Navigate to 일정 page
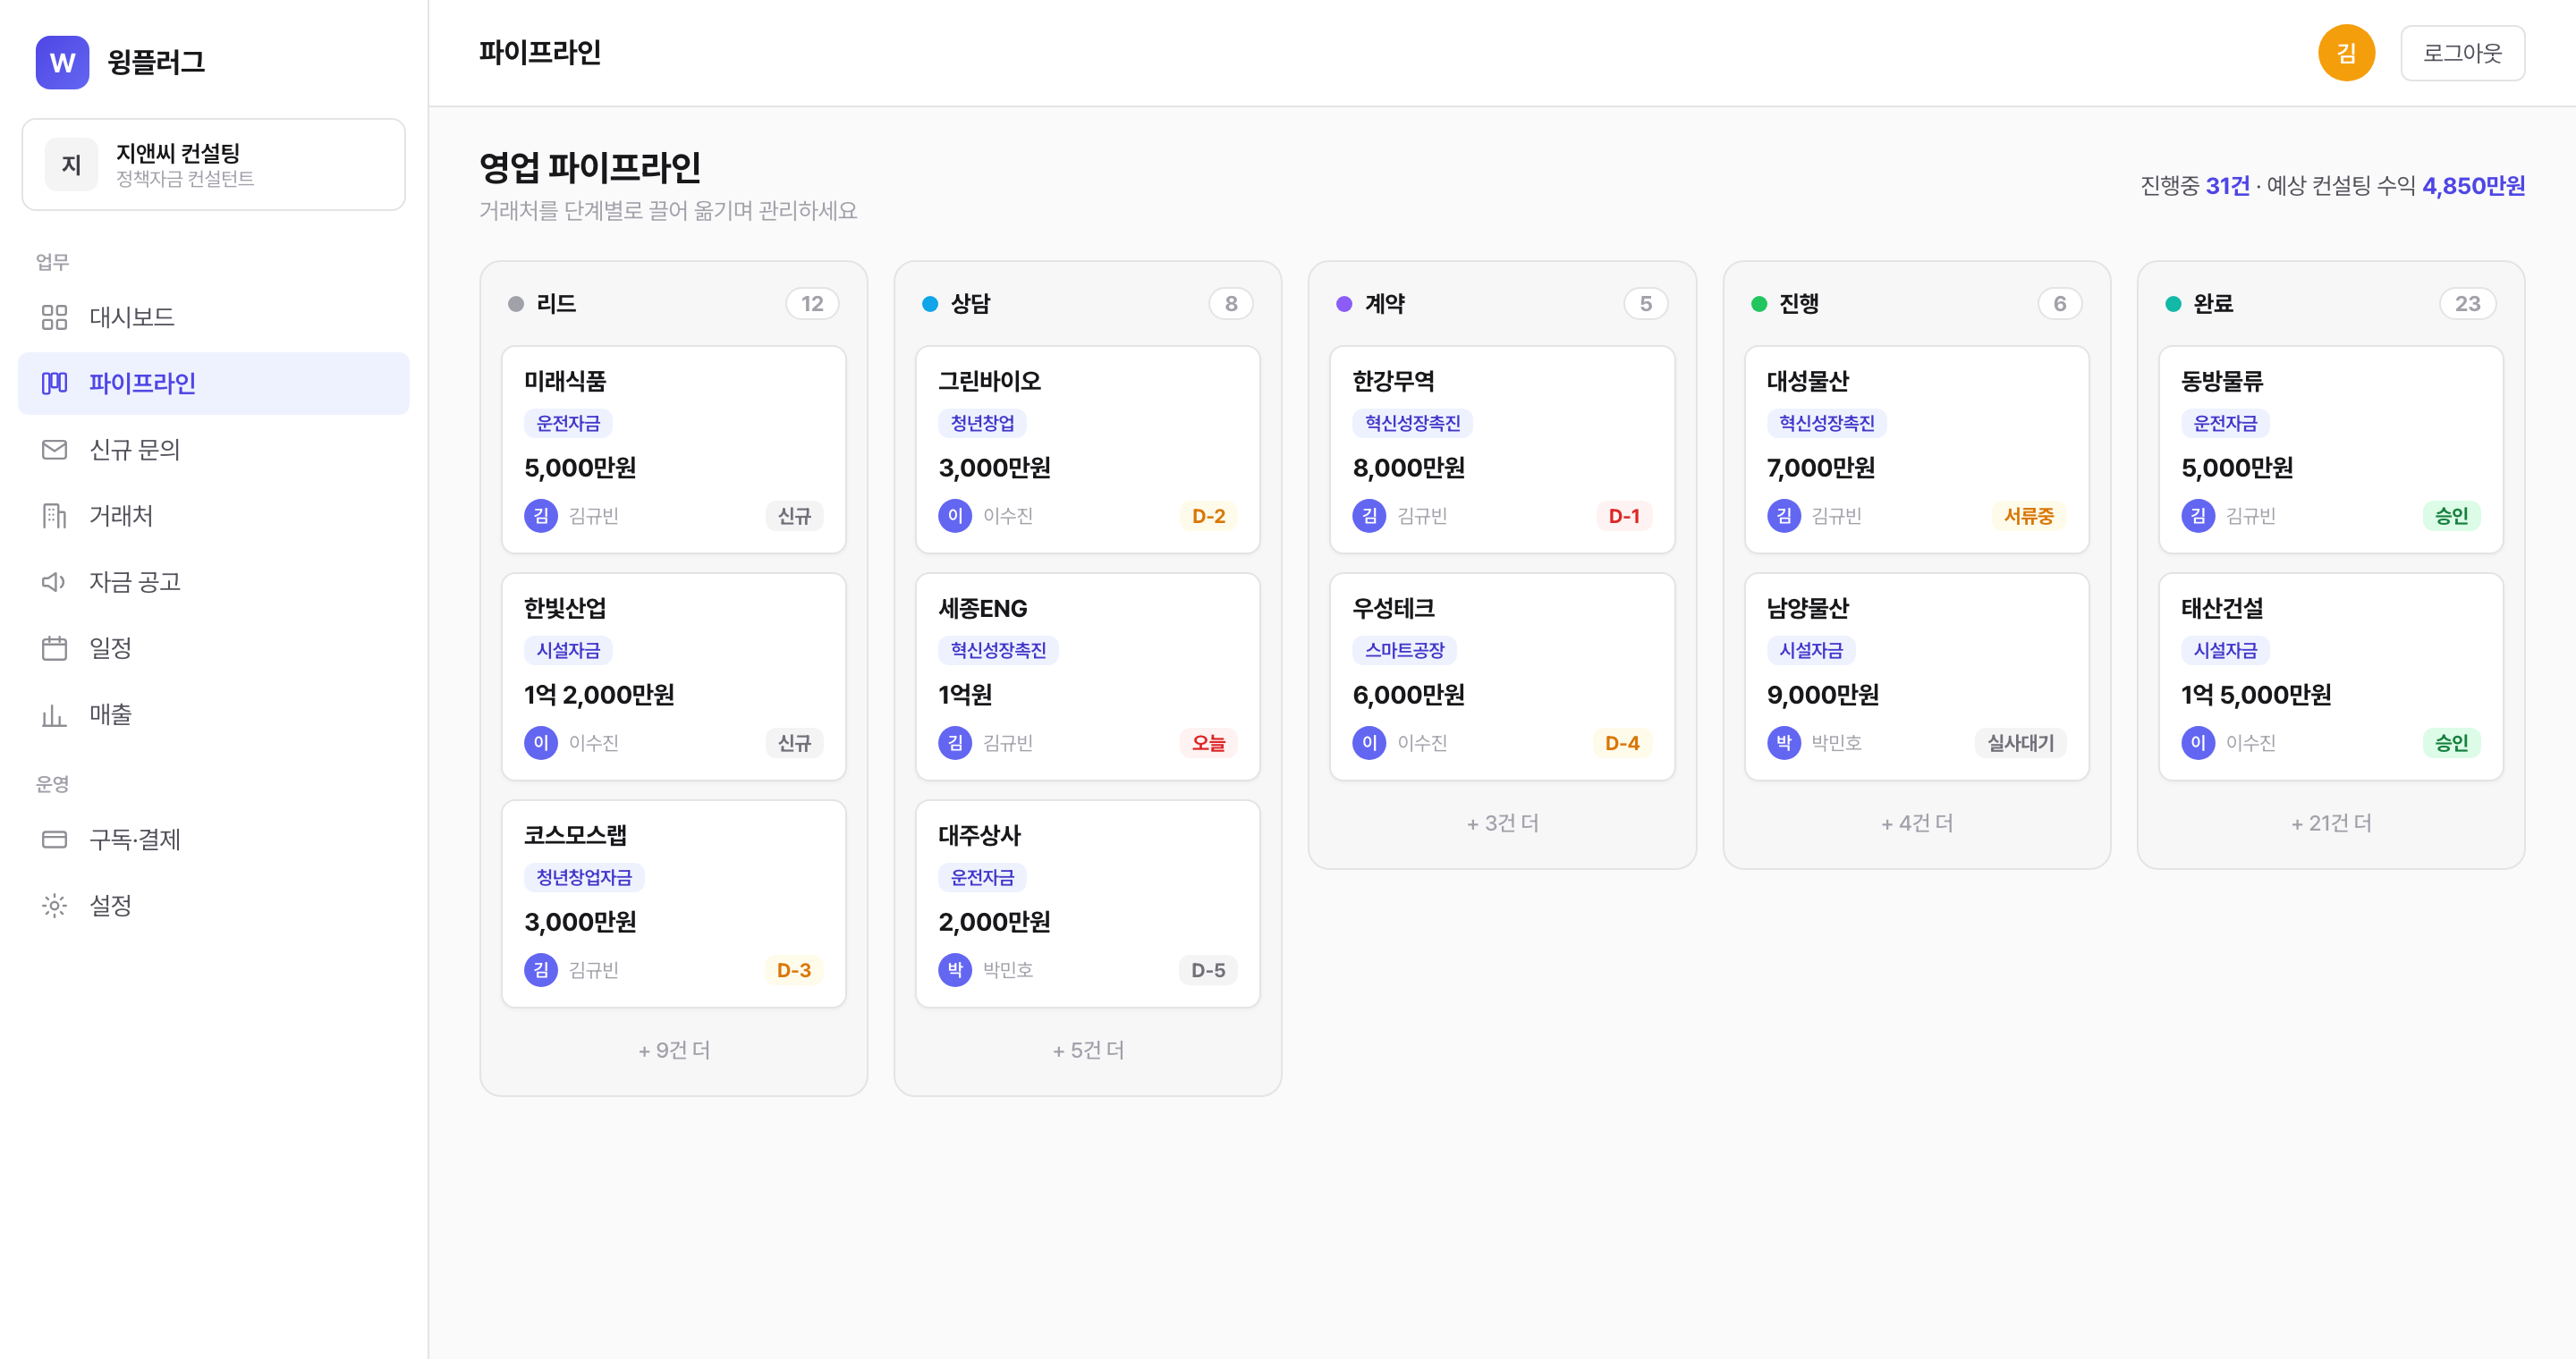The width and height of the screenshot is (2576, 1359). coord(214,647)
